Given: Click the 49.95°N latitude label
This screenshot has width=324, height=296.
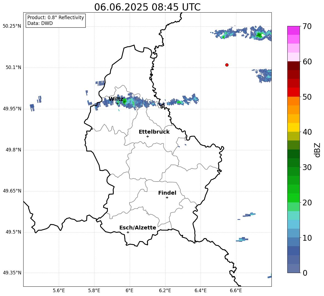Looking at the screenshot, I should pos(12,109).
